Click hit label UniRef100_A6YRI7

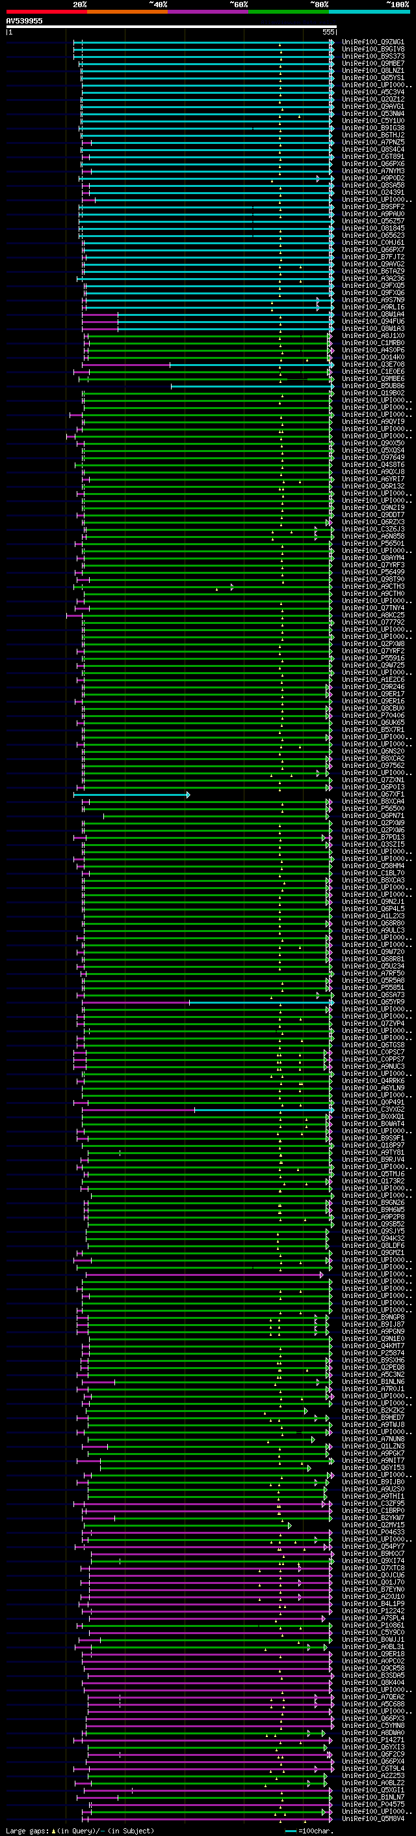[x=373, y=479]
